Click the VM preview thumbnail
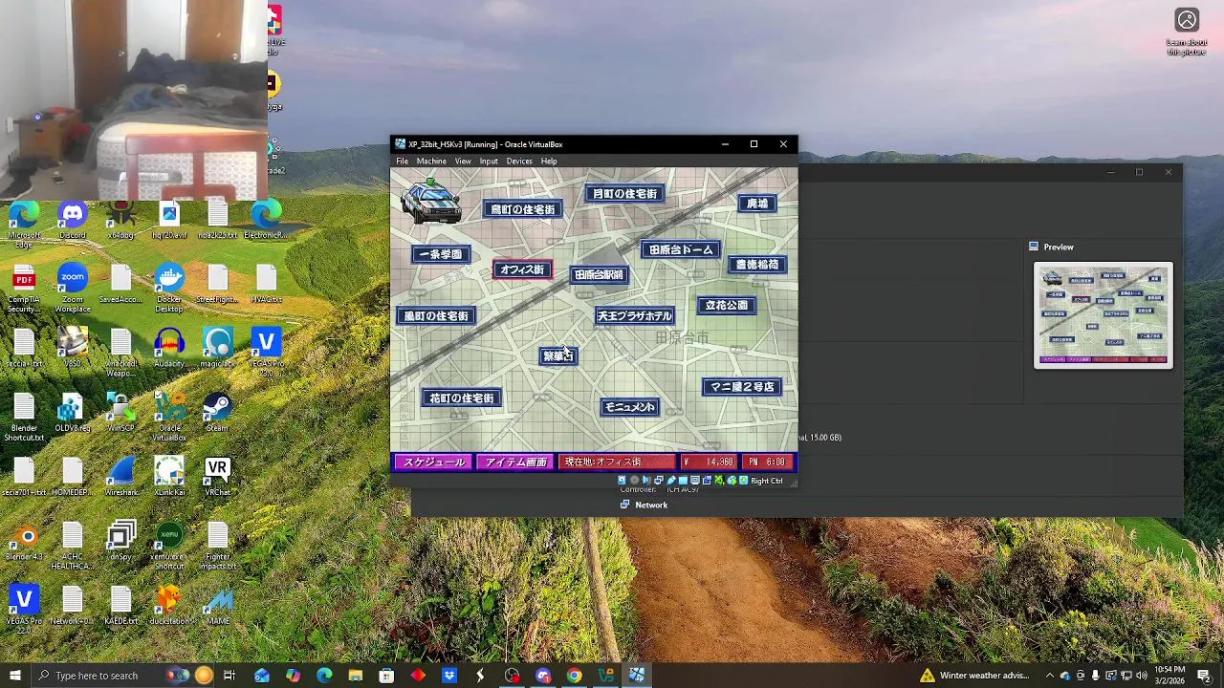The width and height of the screenshot is (1224, 688). click(1103, 315)
